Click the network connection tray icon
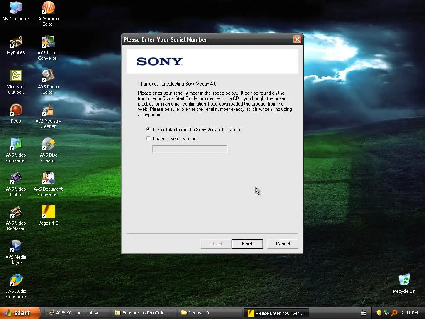425x319 pixels. [386, 313]
